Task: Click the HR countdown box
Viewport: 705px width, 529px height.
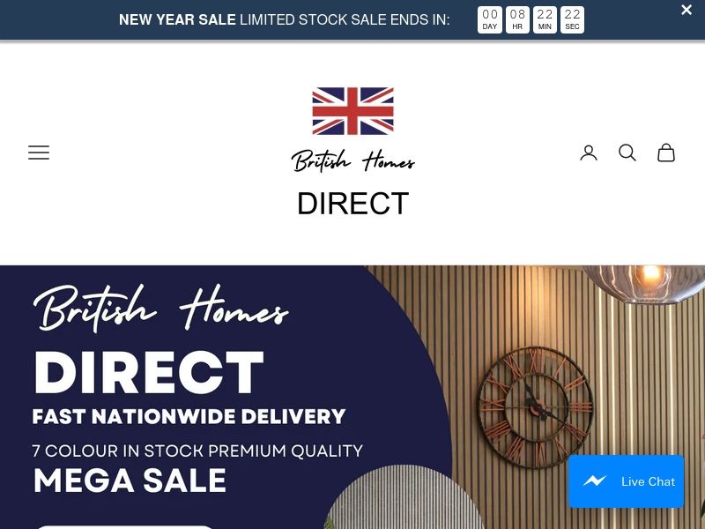Action: pos(517,19)
